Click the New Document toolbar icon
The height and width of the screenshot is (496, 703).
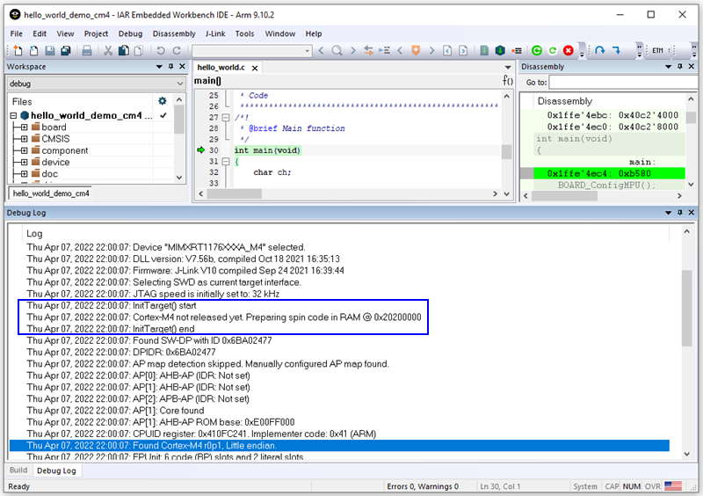click(x=18, y=50)
